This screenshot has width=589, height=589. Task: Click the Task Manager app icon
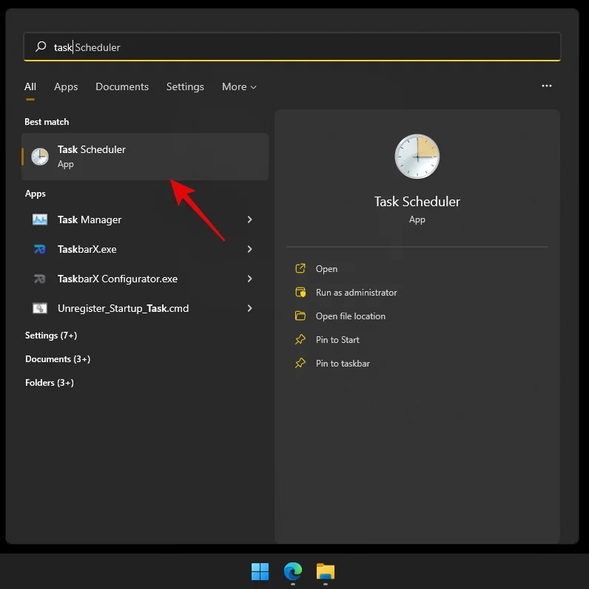(x=40, y=219)
